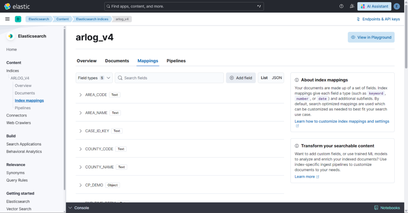Open Endpoints & API keys
The width and height of the screenshot is (408, 213).
(x=378, y=19)
